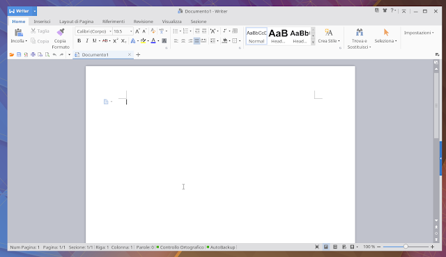The width and height of the screenshot is (446, 257).
Task: Open the Trova e Sostituisci binoculars icon
Action: (x=360, y=33)
